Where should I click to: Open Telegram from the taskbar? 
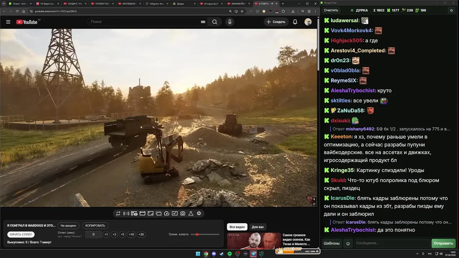(x=253, y=254)
